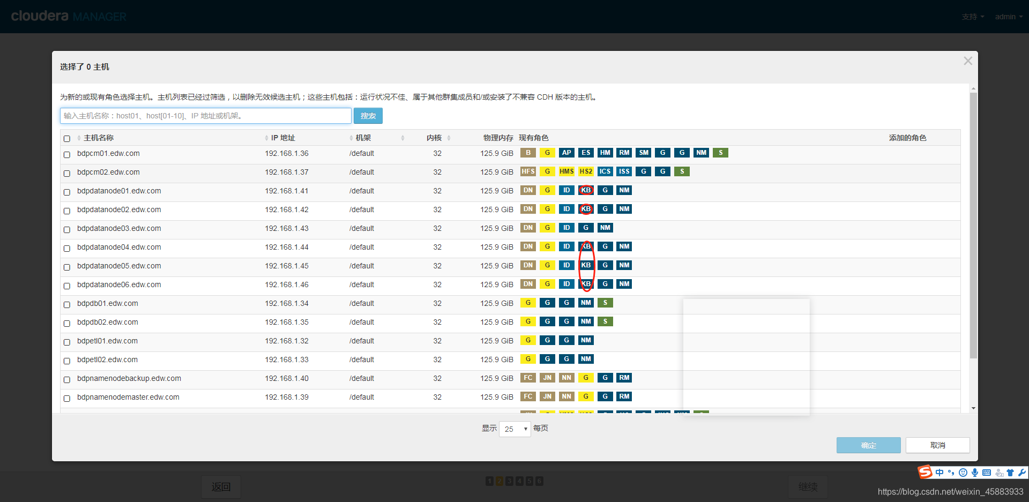Image resolution: width=1029 pixels, height=502 pixels.
Task: Tick the bdpdb01.edw.com checkbox
Action: [x=67, y=304]
